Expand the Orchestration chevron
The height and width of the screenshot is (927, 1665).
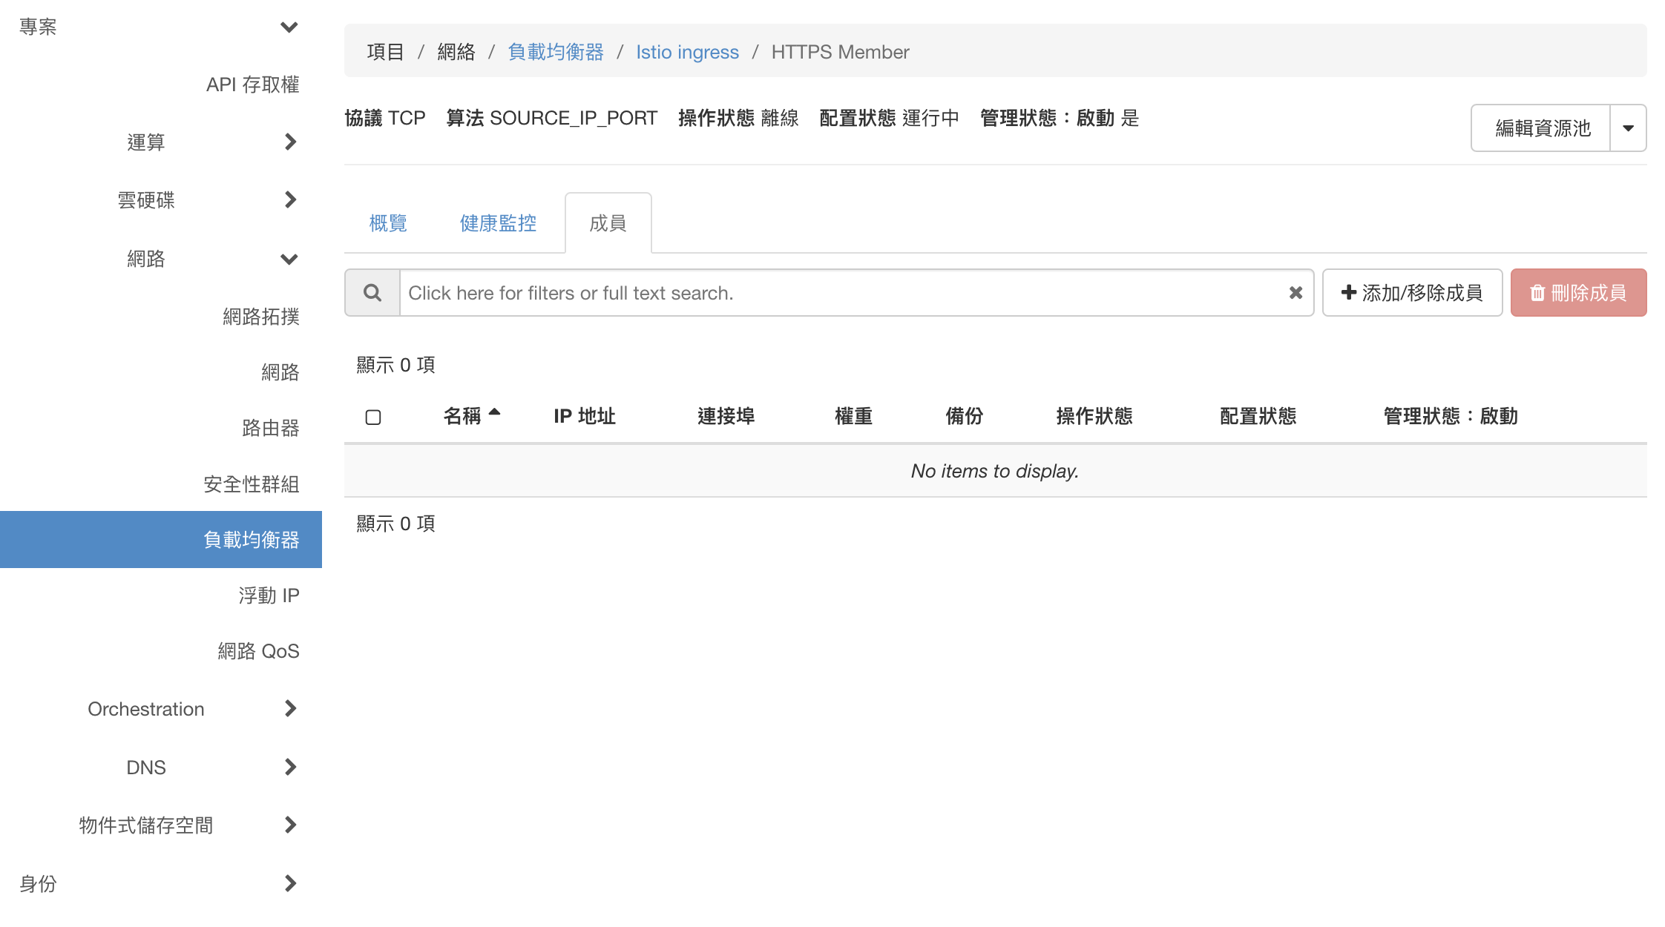[290, 709]
